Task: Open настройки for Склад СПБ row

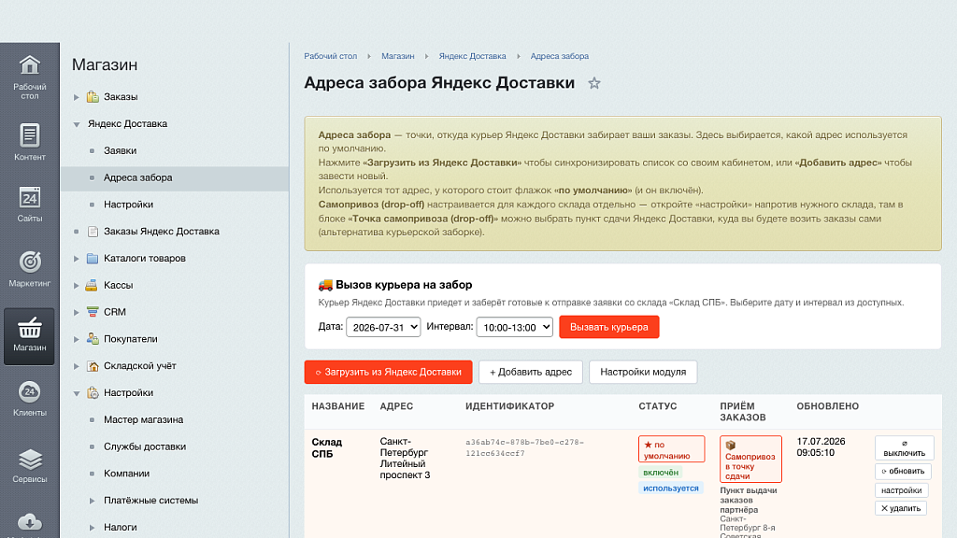Action: pyautogui.click(x=902, y=489)
